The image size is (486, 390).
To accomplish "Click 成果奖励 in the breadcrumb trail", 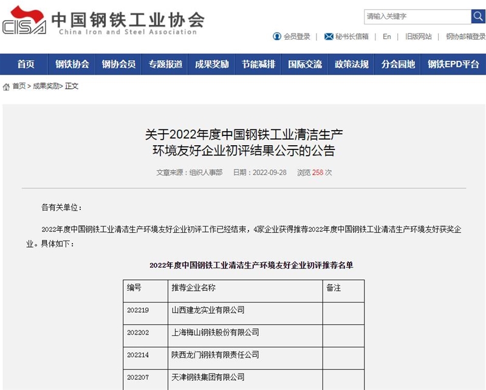I will coord(46,86).
